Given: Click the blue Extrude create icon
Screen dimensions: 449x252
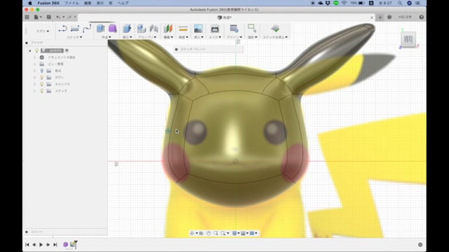Looking at the screenshot, I should (x=100, y=29).
